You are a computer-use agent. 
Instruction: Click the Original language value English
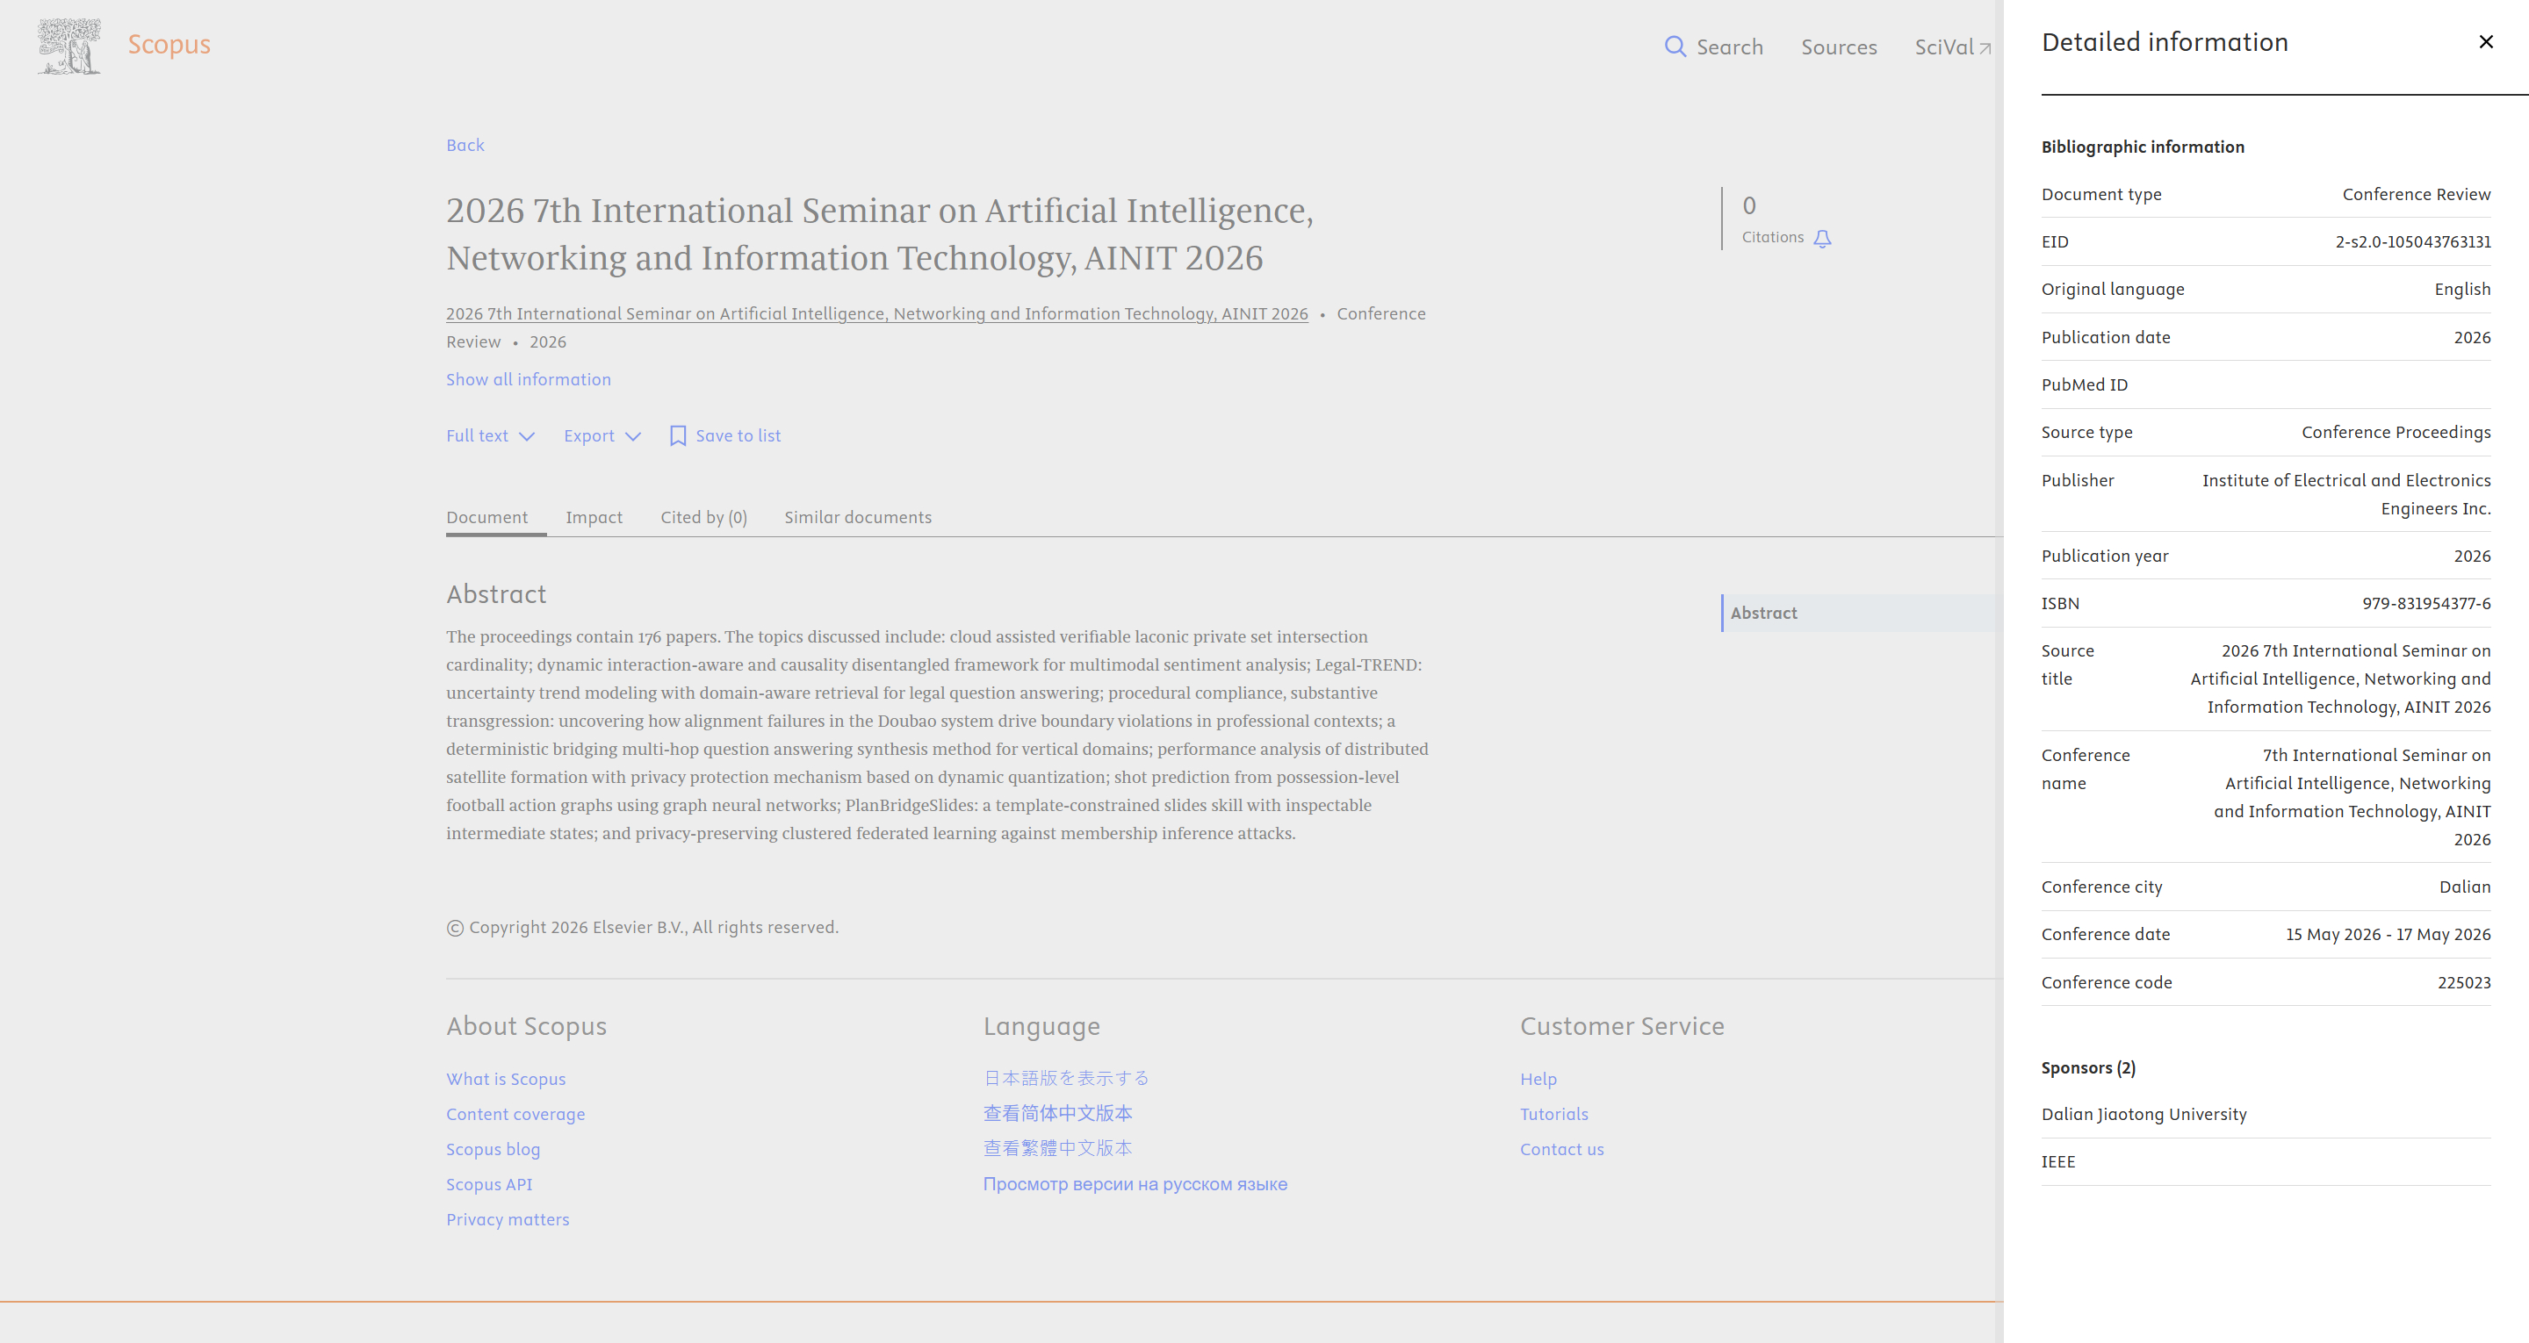coord(2462,289)
